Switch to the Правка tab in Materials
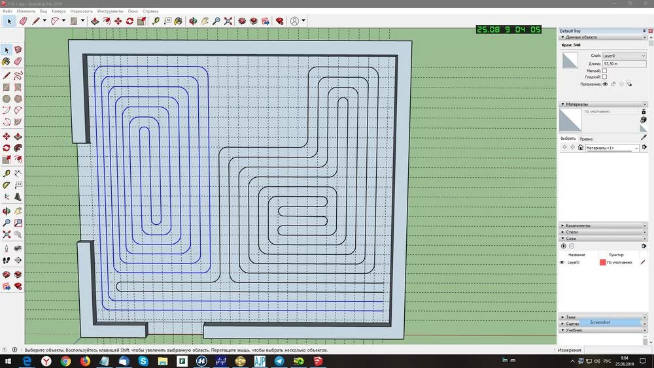654x368 pixels. 586,139
